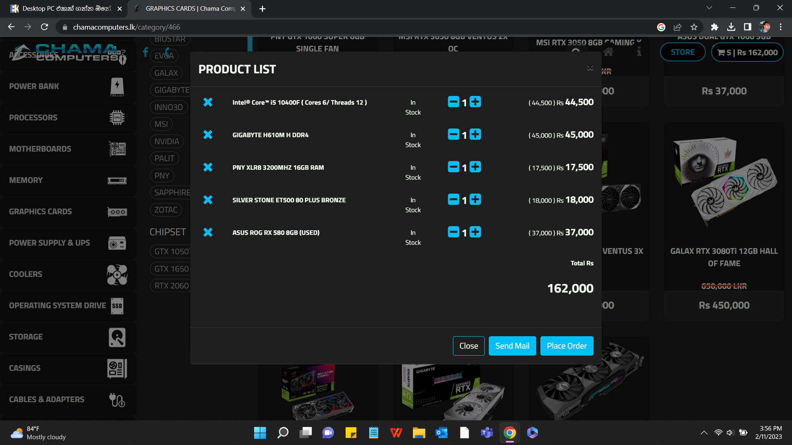Open browser extensions puzzle icon

tap(714, 27)
